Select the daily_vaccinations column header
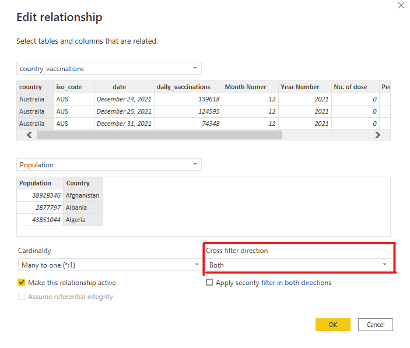Image resolution: width=410 pixels, height=348 pixels. pyautogui.click(x=188, y=87)
